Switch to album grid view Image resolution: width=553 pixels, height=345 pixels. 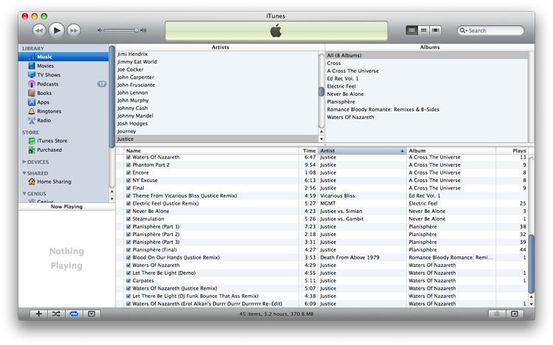point(423,30)
